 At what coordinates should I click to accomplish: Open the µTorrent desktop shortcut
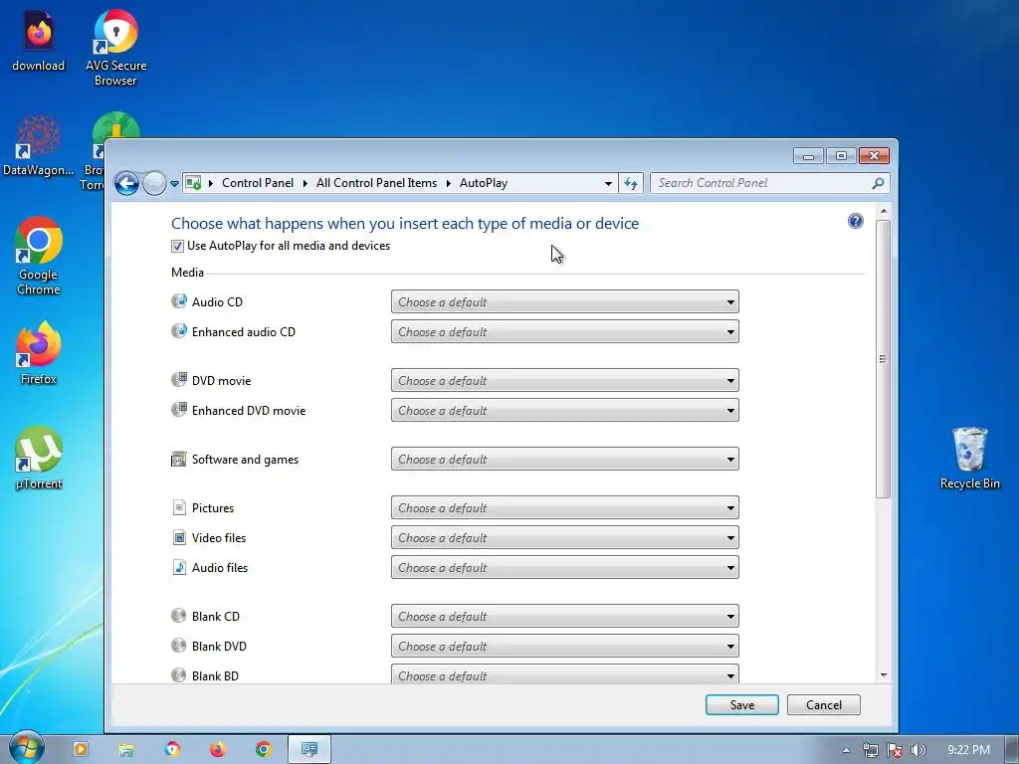pos(39,458)
